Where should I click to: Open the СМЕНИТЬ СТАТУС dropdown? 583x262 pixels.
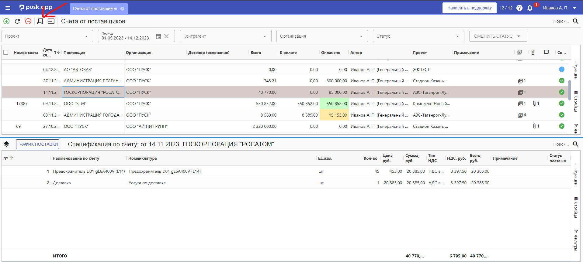pyautogui.click(x=498, y=36)
